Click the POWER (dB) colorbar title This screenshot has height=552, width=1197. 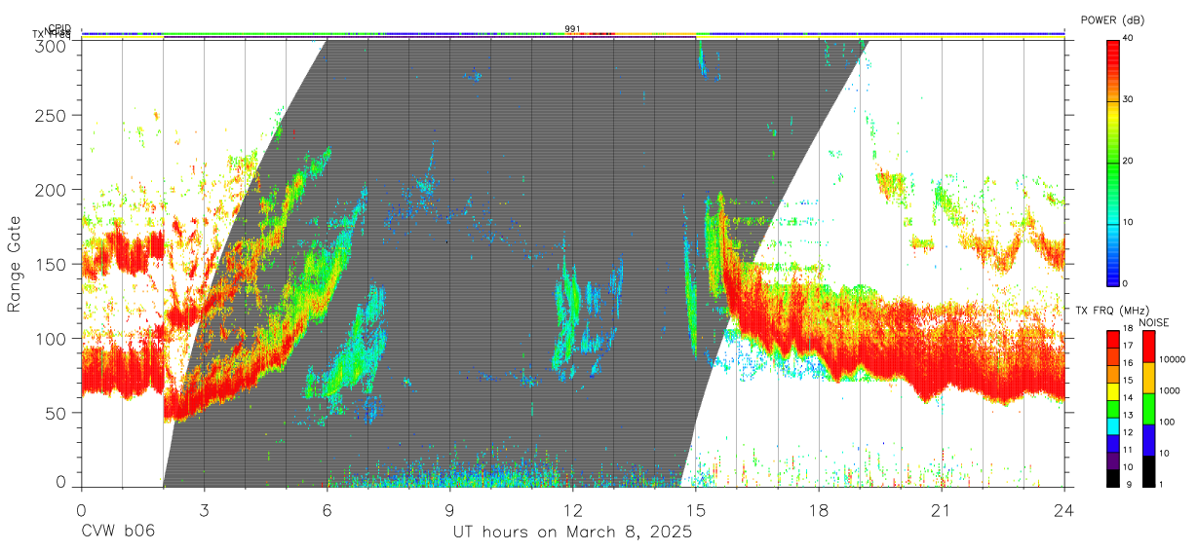pos(1113,20)
